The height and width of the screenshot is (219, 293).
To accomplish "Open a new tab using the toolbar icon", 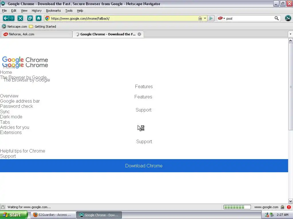I will [30, 18].
